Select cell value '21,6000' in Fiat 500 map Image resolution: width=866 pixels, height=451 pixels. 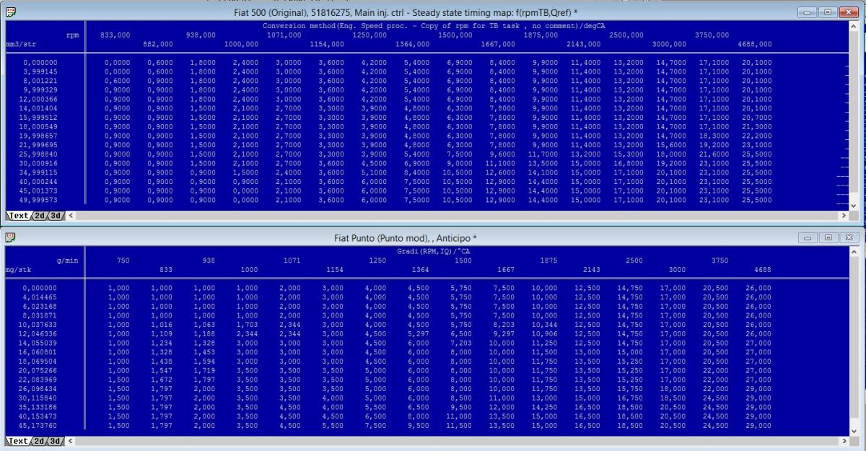point(714,154)
